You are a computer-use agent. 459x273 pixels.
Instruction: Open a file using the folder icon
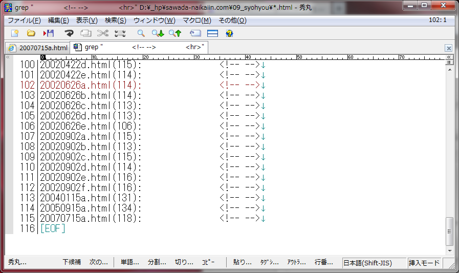[x=31, y=33]
